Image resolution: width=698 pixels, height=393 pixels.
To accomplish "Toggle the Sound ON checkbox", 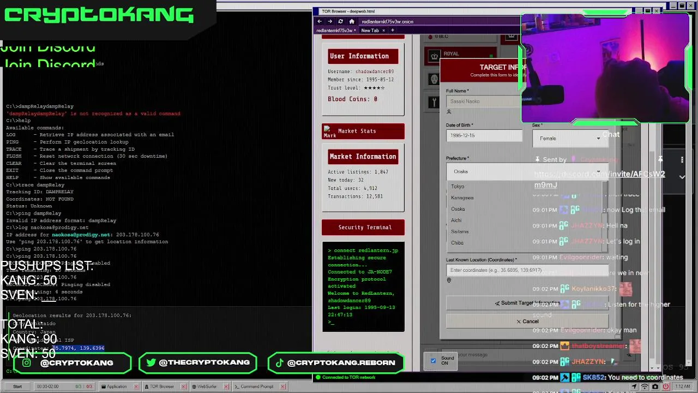I will click(x=434, y=361).
